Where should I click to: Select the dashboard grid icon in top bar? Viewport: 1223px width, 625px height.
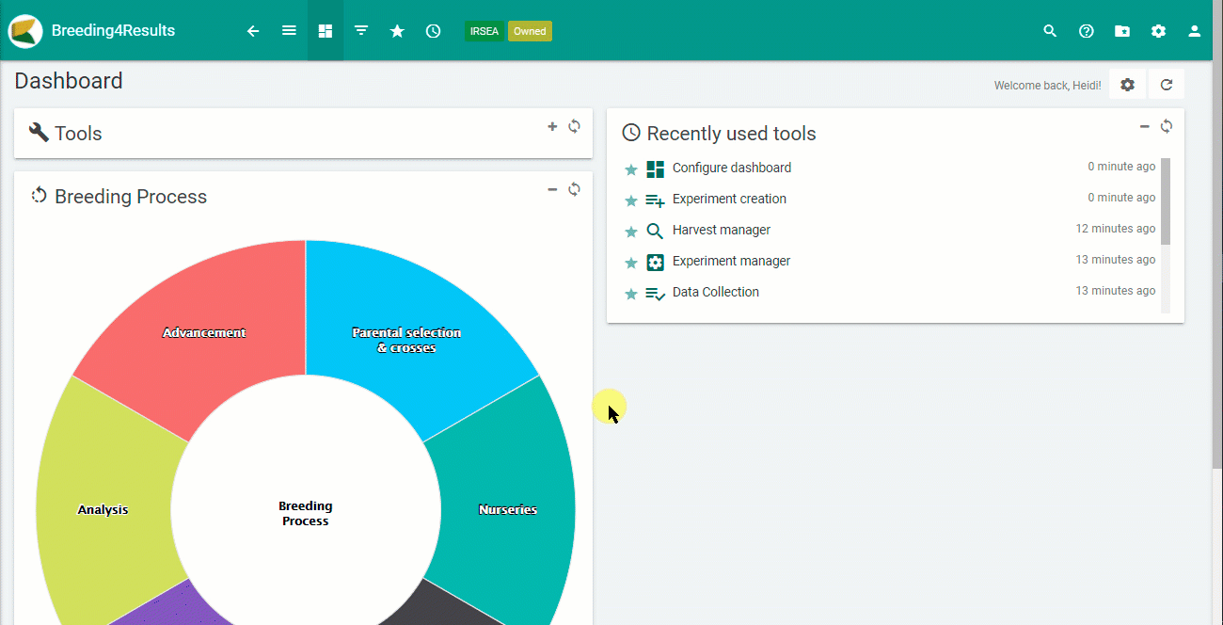[x=326, y=31]
